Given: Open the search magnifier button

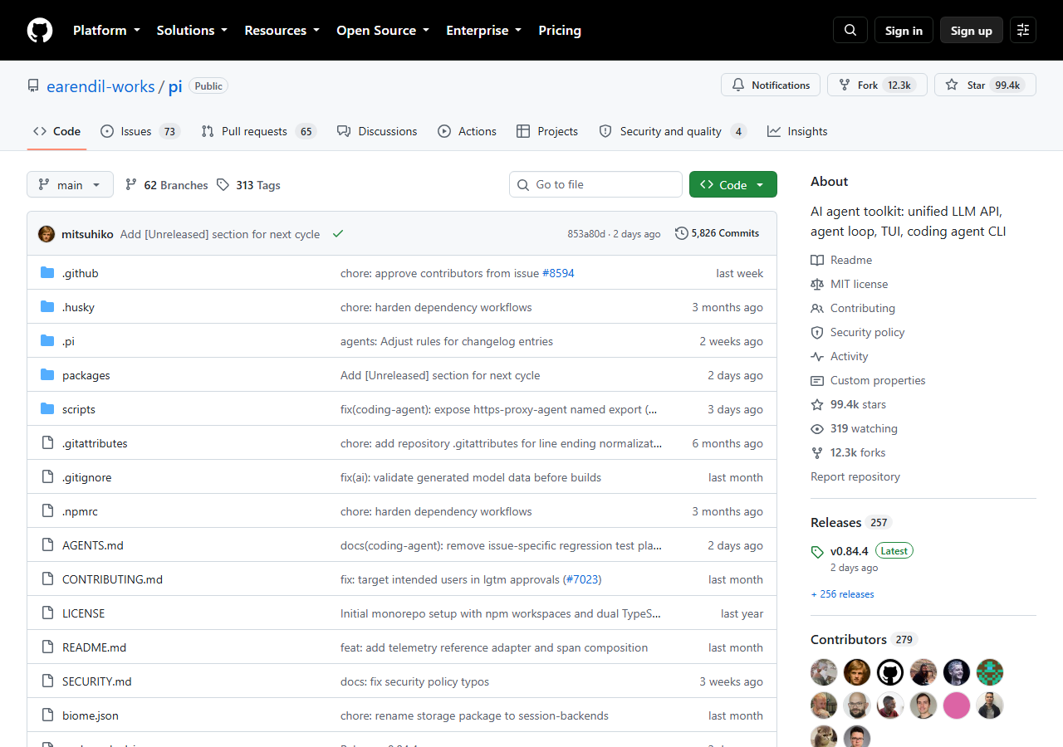Looking at the screenshot, I should 850,31.
